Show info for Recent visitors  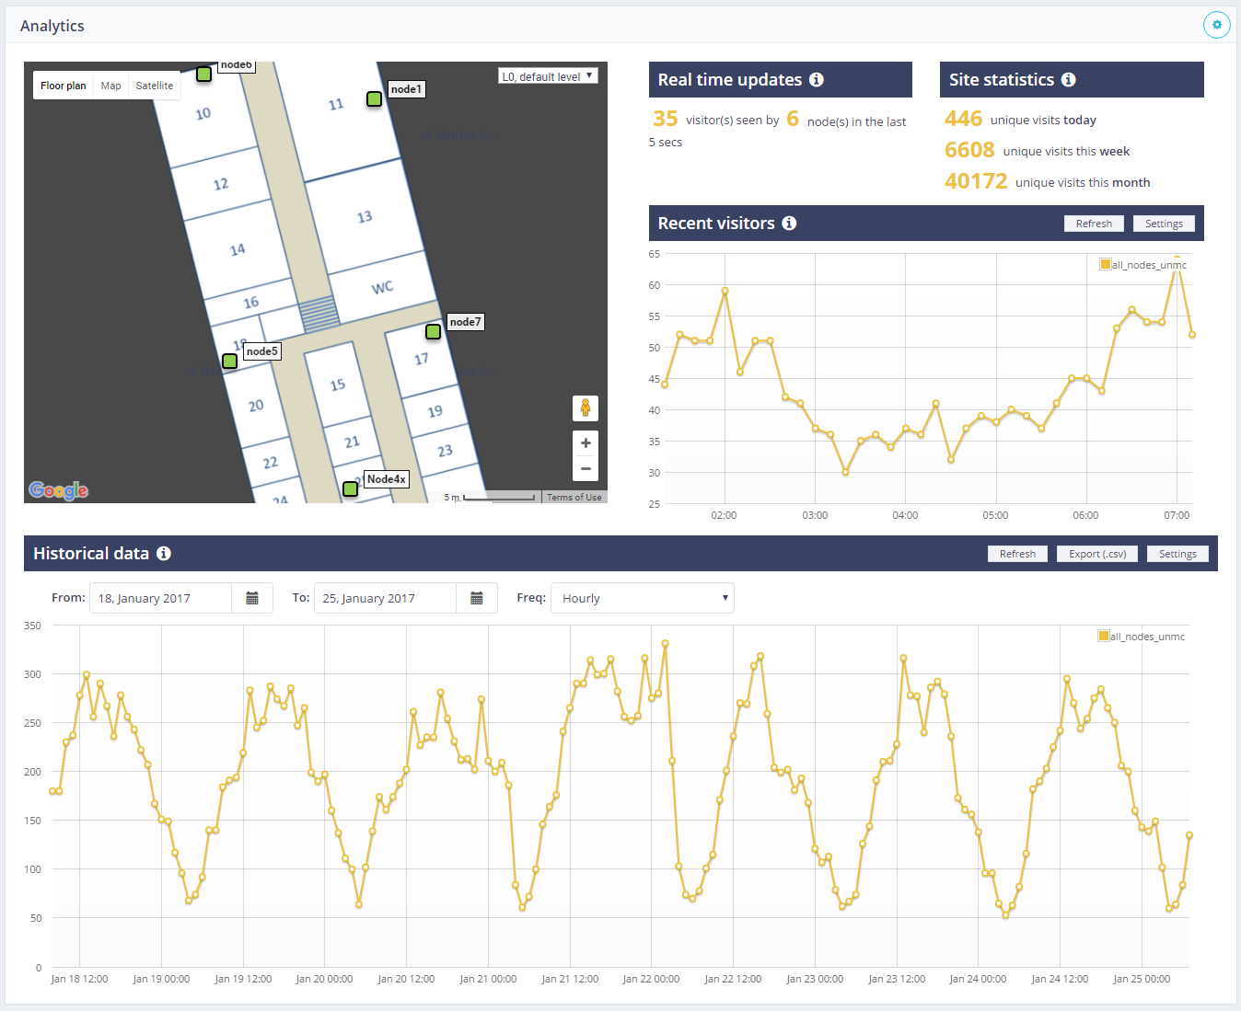[789, 224]
